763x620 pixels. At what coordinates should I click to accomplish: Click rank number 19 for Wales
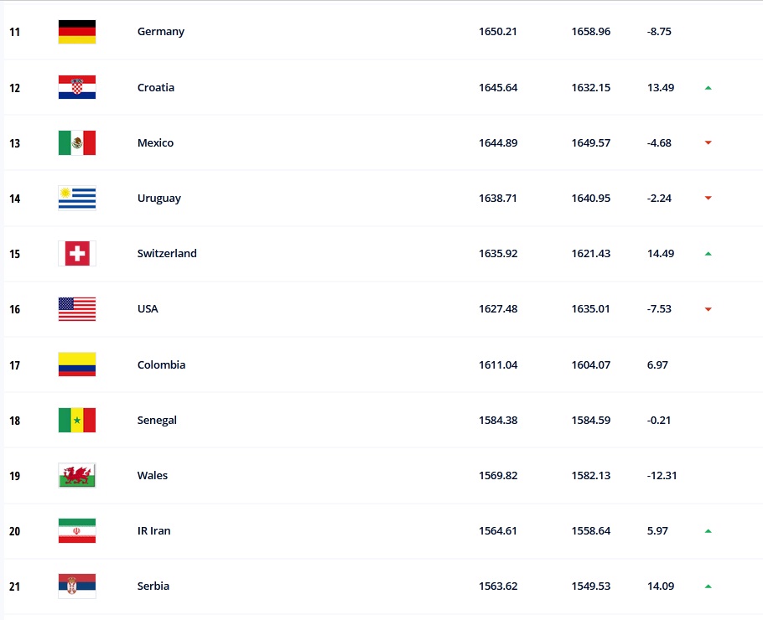point(14,476)
